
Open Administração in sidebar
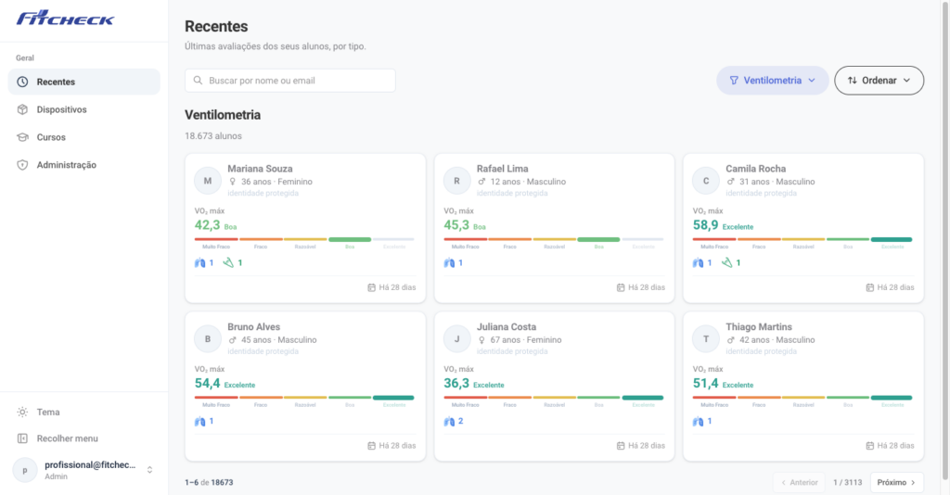point(84,165)
